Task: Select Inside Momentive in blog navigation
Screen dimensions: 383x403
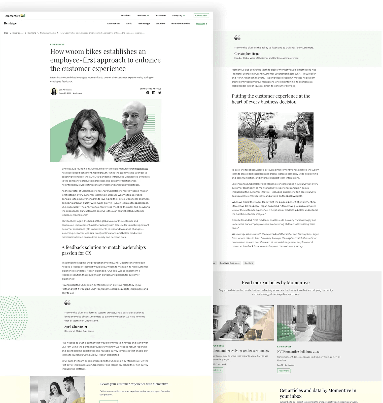Action: coord(181,24)
